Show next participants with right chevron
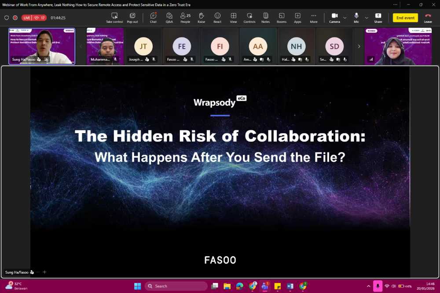Viewport: 440px width, 293px height. tap(359, 46)
